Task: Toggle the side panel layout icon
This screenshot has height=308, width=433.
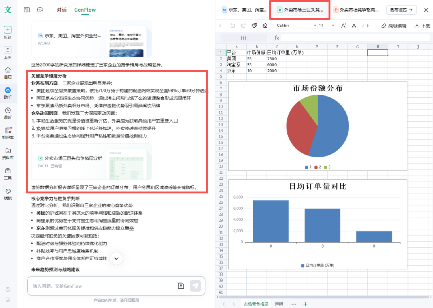Action: coord(27,10)
